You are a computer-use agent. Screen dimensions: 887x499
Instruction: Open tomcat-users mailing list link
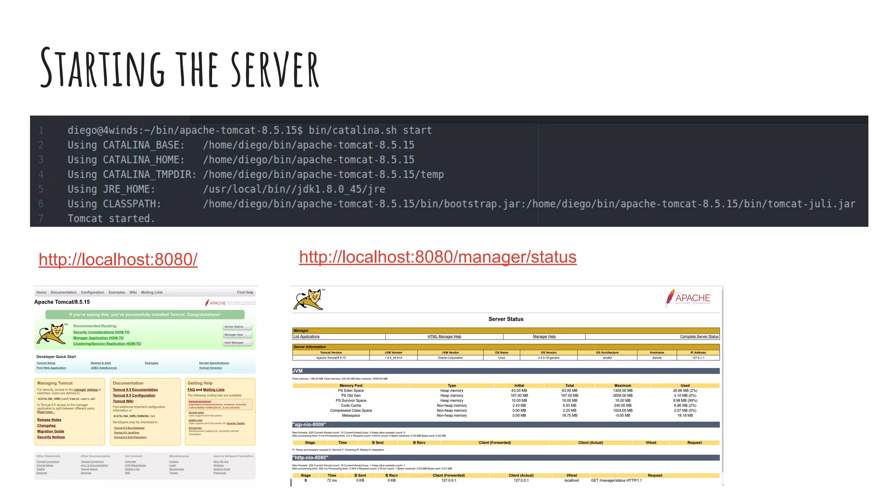pyautogui.click(x=196, y=412)
